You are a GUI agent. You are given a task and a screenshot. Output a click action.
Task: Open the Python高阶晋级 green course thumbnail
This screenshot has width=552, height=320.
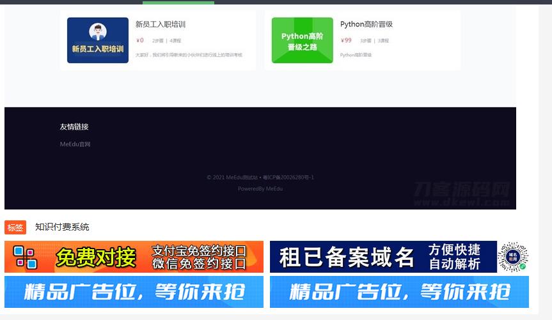pyautogui.click(x=303, y=40)
